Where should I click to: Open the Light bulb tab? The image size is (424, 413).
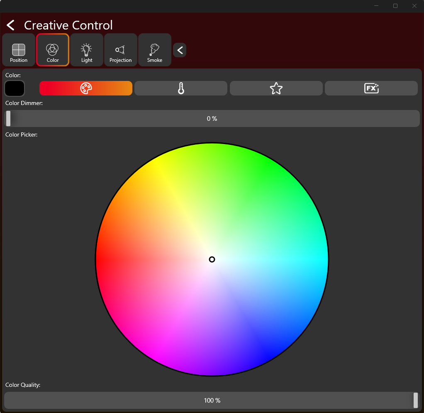click(x=87, y=50)
